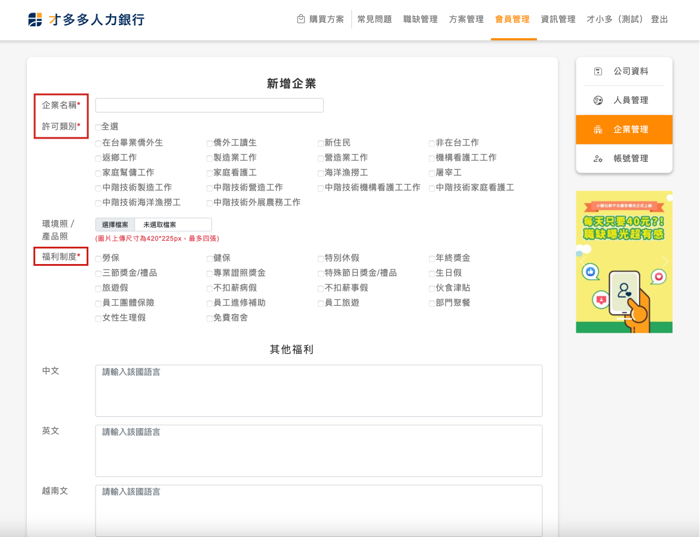This screenshot has height=537, width=700.
Task: Click the banner's left arrow
Action: (584, 262)
